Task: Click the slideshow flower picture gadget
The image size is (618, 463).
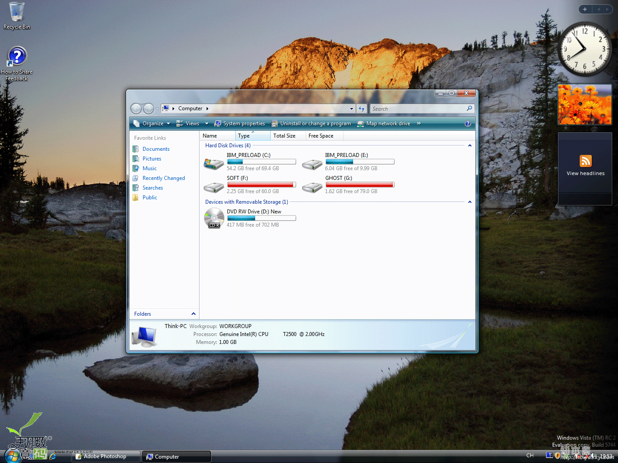Action: click(585, 105)
